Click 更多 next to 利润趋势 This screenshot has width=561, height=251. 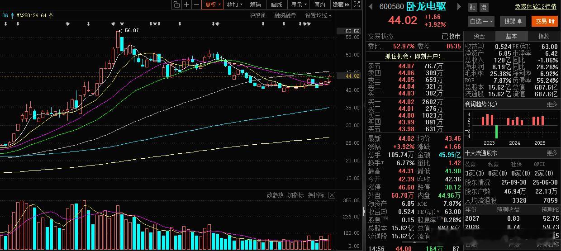(552, 104)
